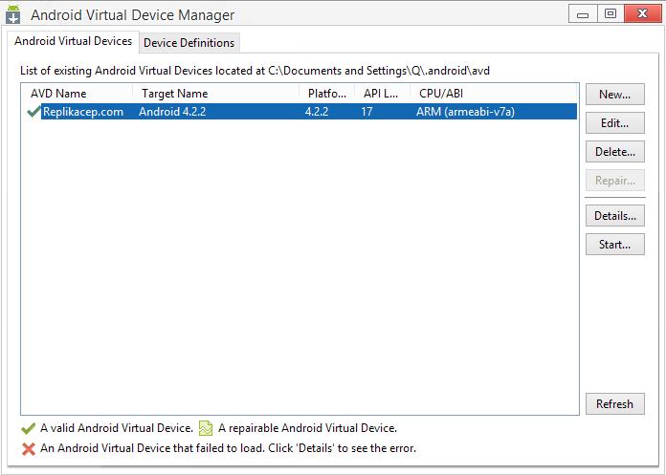
Task: Click the repairable device legend icon
Action: click(206, 429)
